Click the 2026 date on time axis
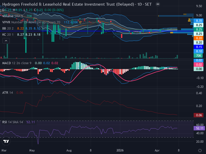The width and height of the screenshot is (206, 154). click(x=120, y=150)
